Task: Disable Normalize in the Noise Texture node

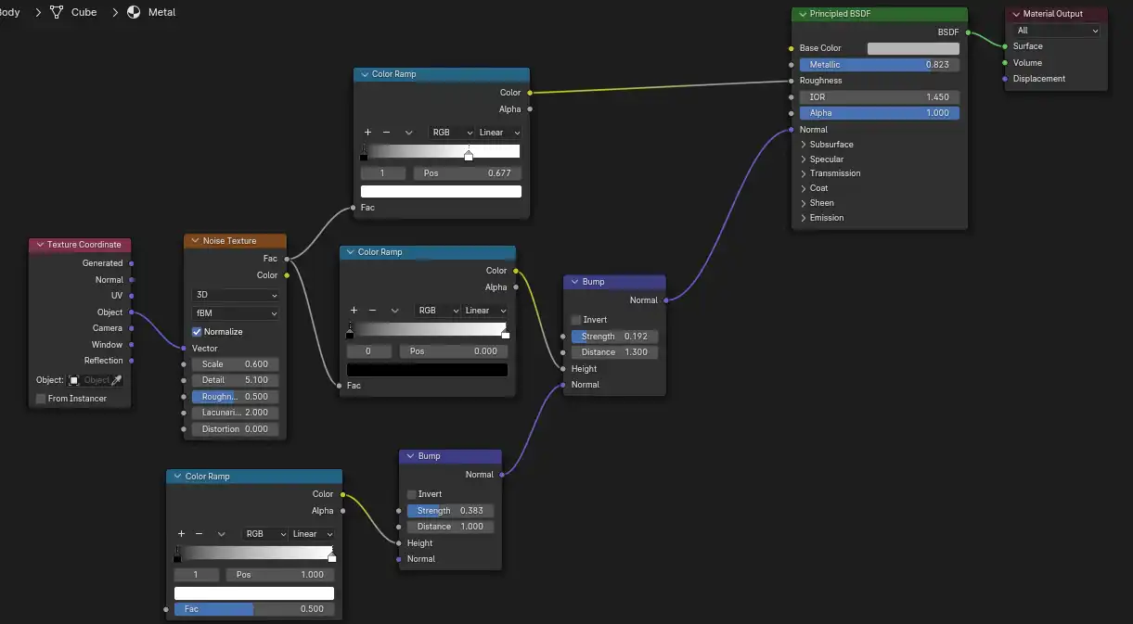Action: (199, 331)
